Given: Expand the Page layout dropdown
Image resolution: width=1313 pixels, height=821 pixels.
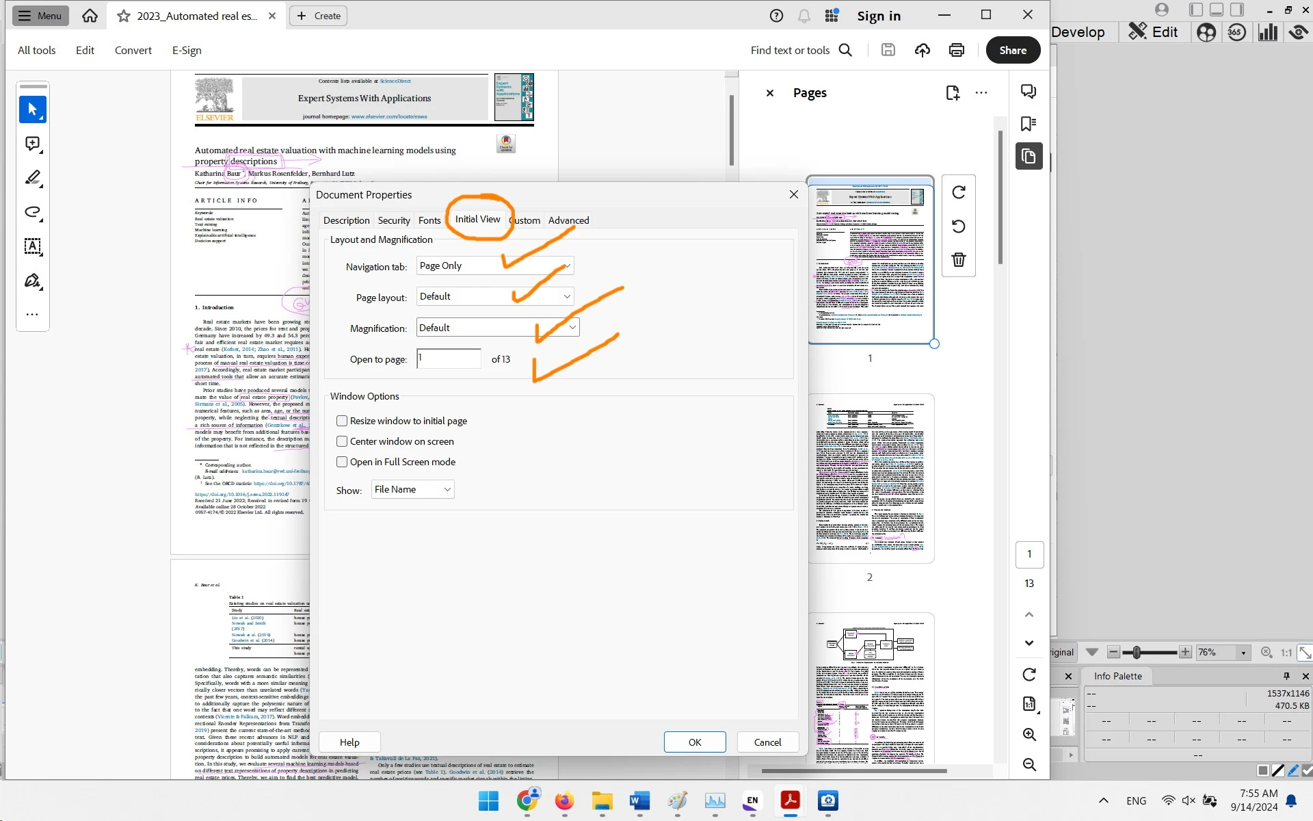Looking at the screenshot, I should click(494, 296).
